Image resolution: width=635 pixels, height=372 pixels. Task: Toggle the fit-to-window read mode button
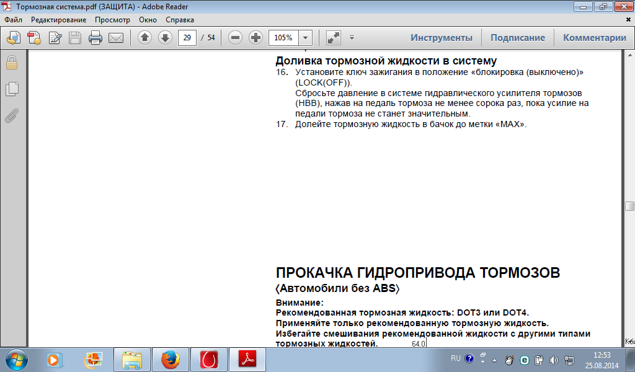(x=333, y=38)
